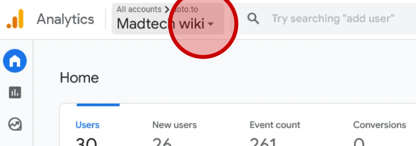Click the Analytics product name text

click(x=65, y=19)
